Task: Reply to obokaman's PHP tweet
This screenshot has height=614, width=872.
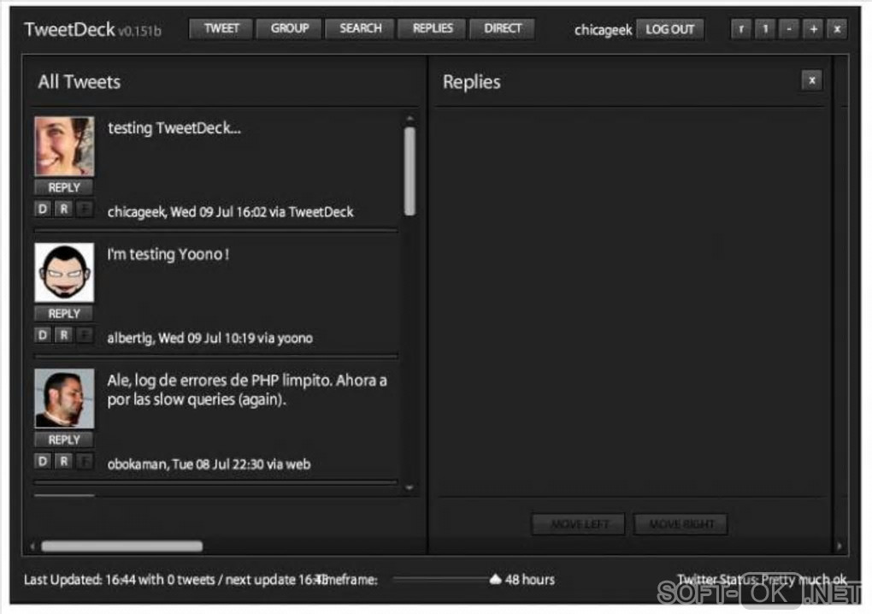Action: (64, 440)
